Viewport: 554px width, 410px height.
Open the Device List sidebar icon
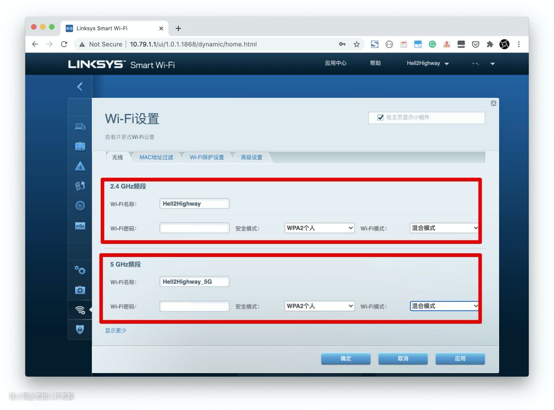pyautogui.click(x=80, y=126)
